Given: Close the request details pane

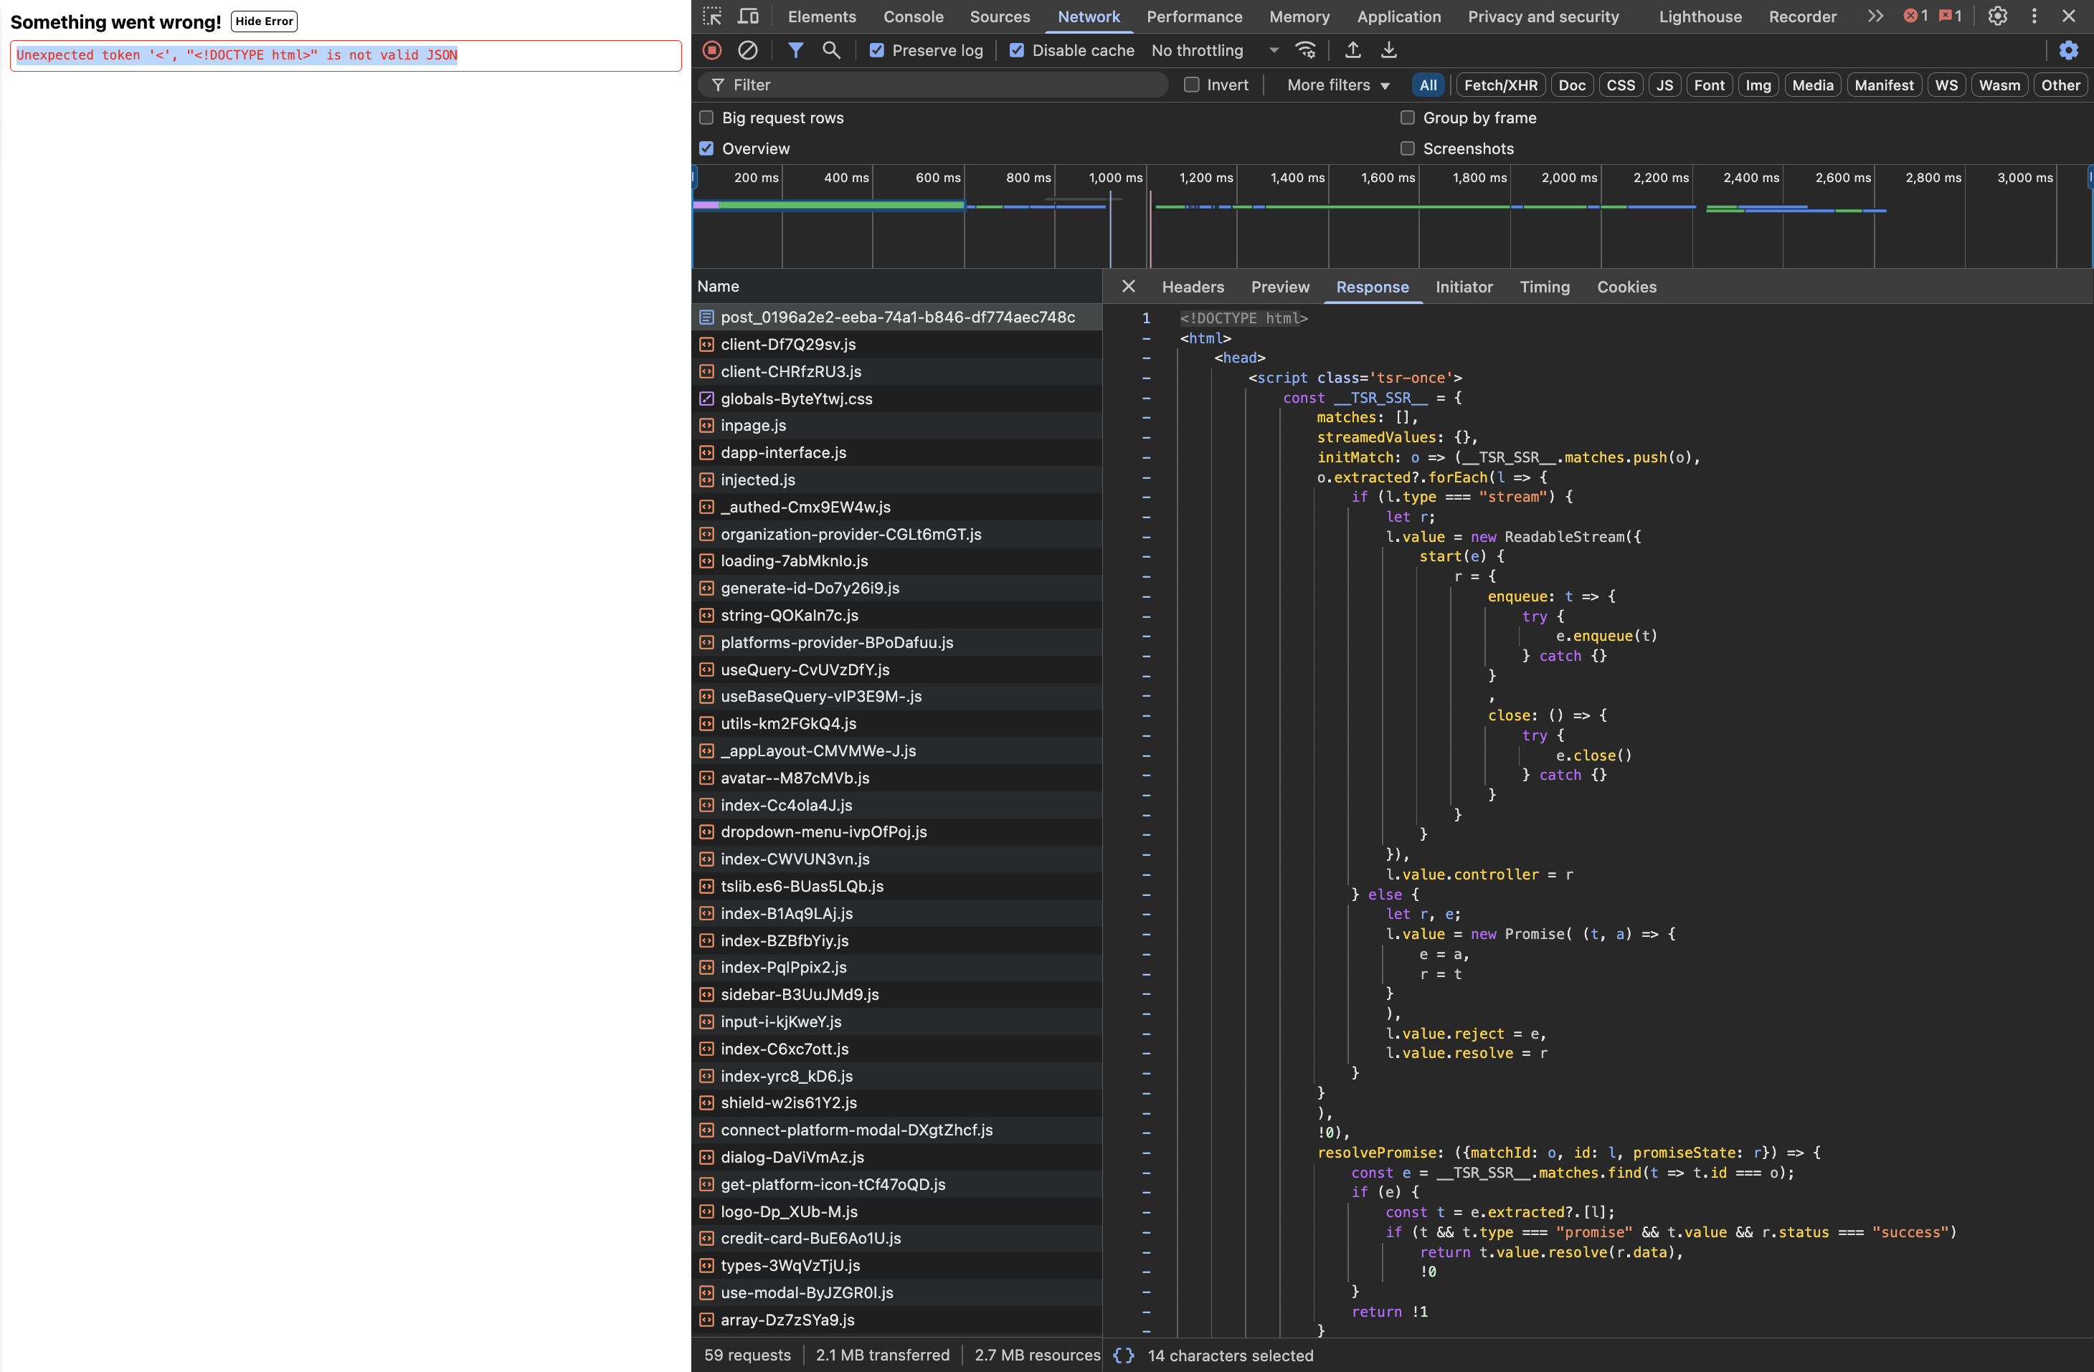Looking at the screenshot, I should click(x=1129, y=287).
